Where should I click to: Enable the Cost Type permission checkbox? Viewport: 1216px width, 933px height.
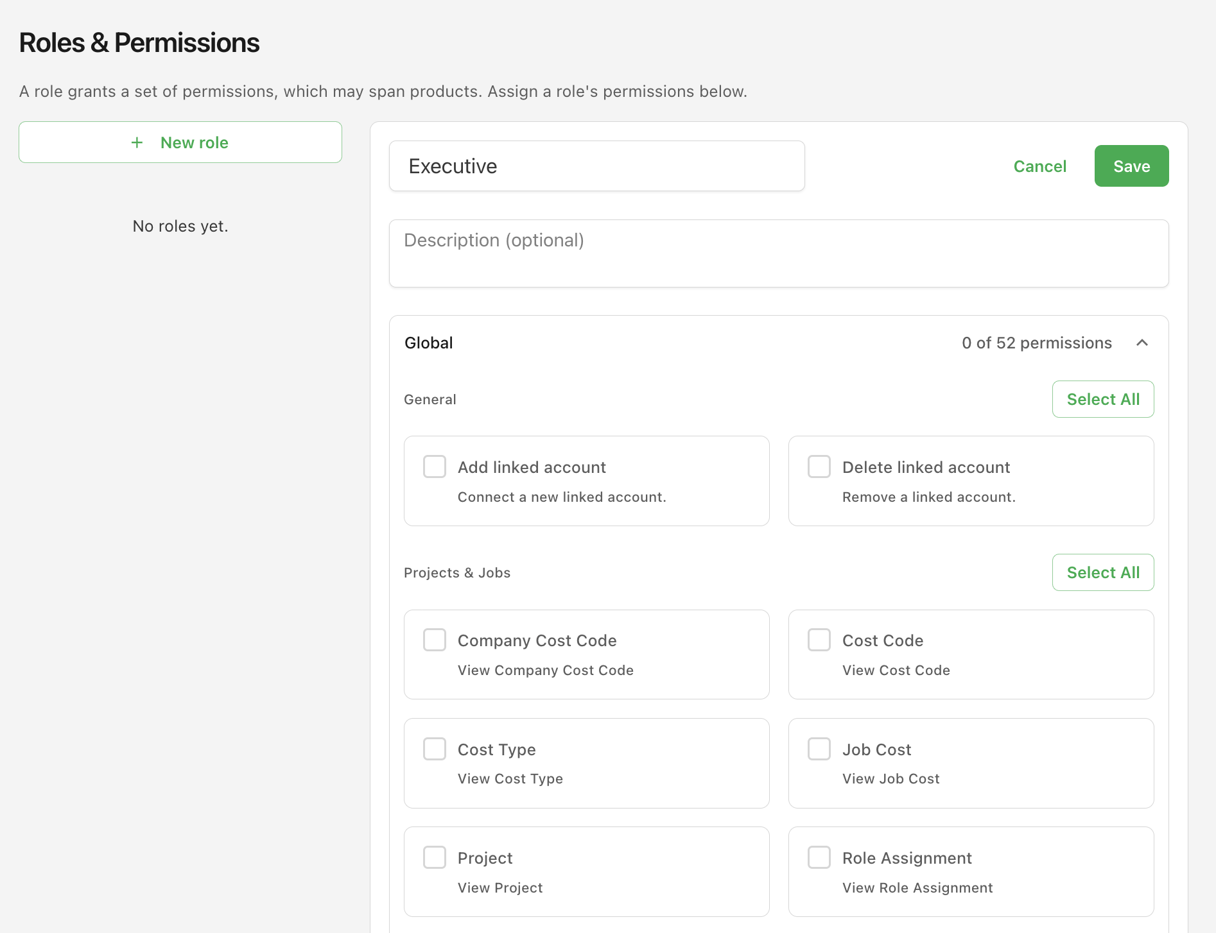point(435,749)
